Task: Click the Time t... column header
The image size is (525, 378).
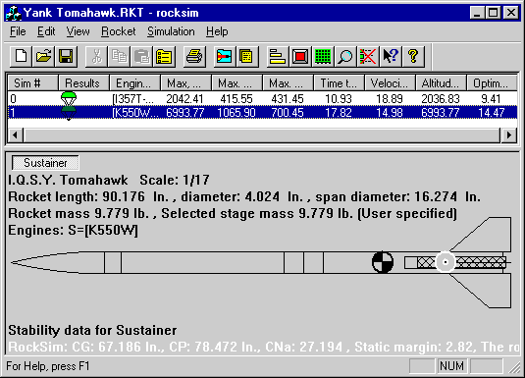Action: tap(339, 82)
